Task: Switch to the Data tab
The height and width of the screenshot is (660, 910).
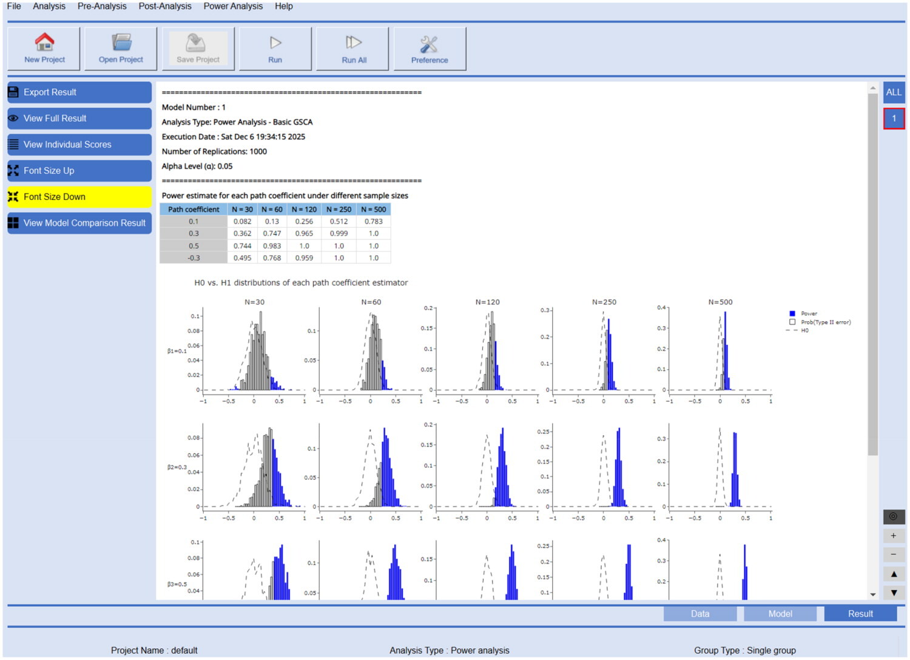Action: (700, 613)
